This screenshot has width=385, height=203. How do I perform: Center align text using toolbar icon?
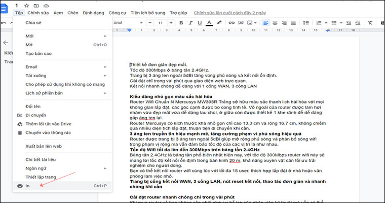pos(276,23)
